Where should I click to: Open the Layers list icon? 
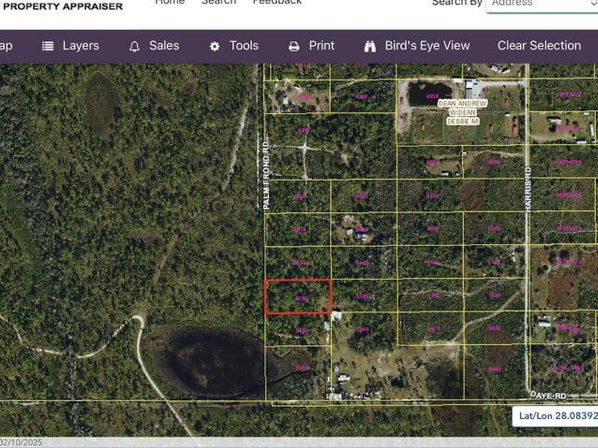[x=48, y=46]
